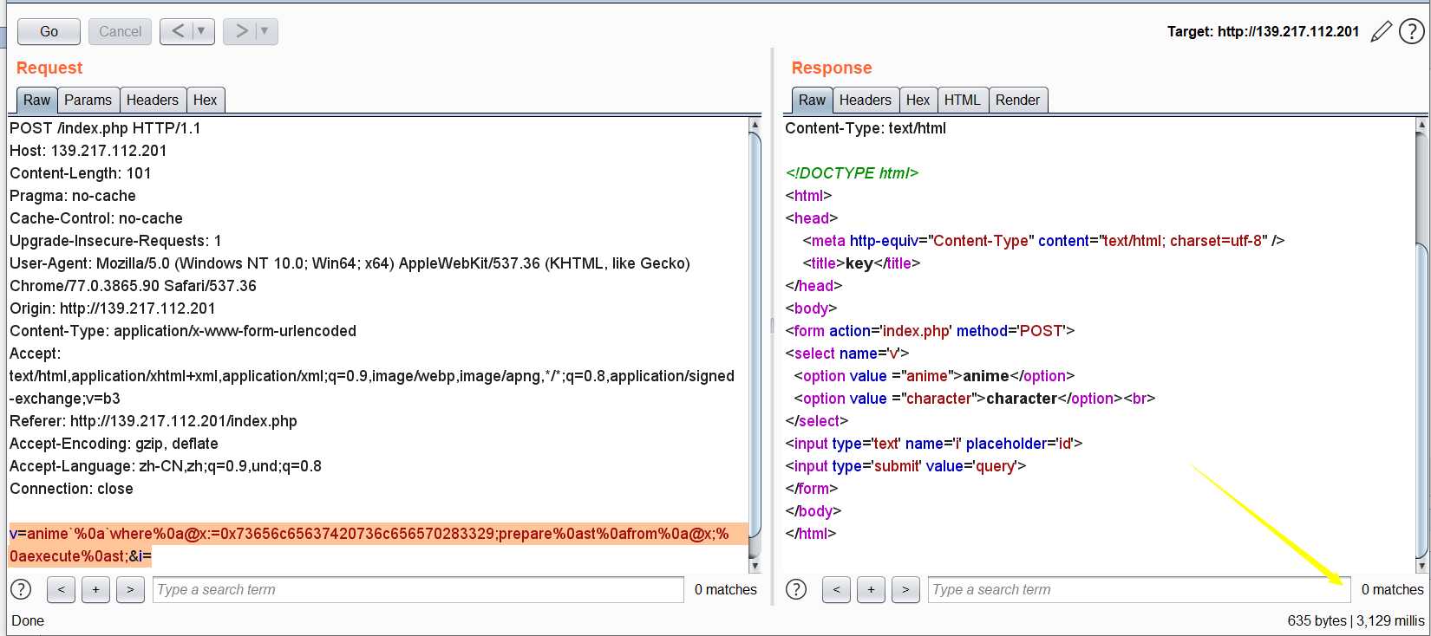Click the Target URL label

click(x=1263, y=32)
